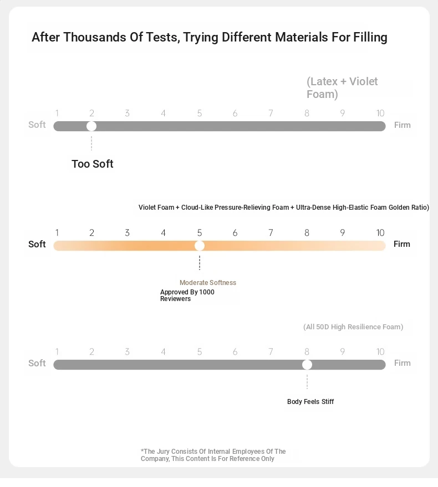Image resolution: width=438 pixels, height=487 pixels.
Task: Click the bold 'Firm' label beside orange bar
Action: coord(401,244)
